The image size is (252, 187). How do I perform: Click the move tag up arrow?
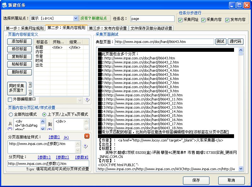tap(30, 85)
